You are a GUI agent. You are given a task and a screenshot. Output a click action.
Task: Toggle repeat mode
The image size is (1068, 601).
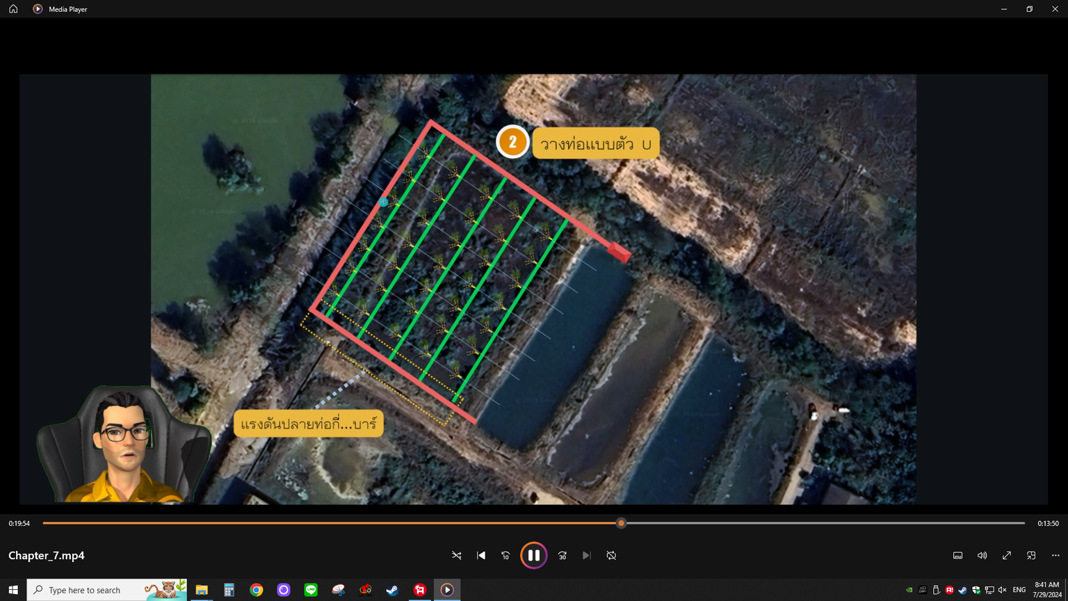[x=611, y=555]
